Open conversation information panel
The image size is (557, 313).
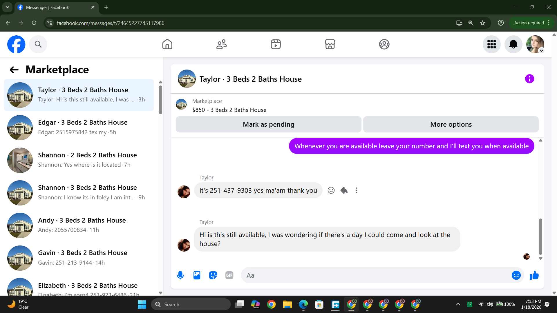point(529,79)
